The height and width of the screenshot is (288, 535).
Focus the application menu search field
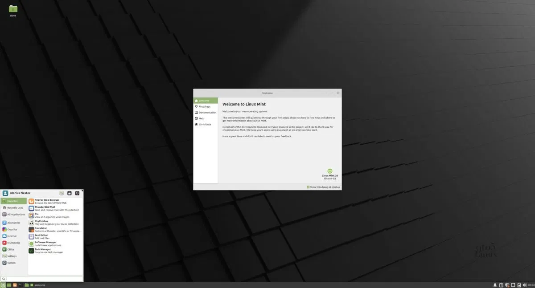click(42, 279)
